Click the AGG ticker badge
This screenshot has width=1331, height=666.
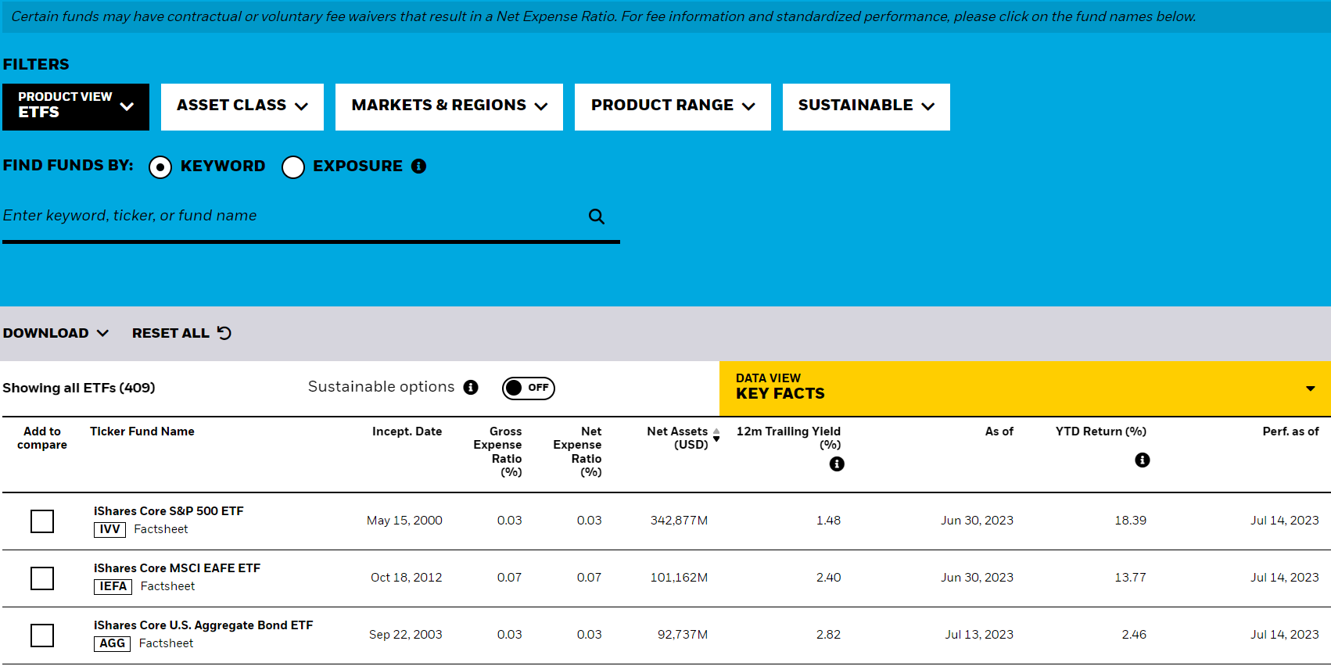point(112,643)
